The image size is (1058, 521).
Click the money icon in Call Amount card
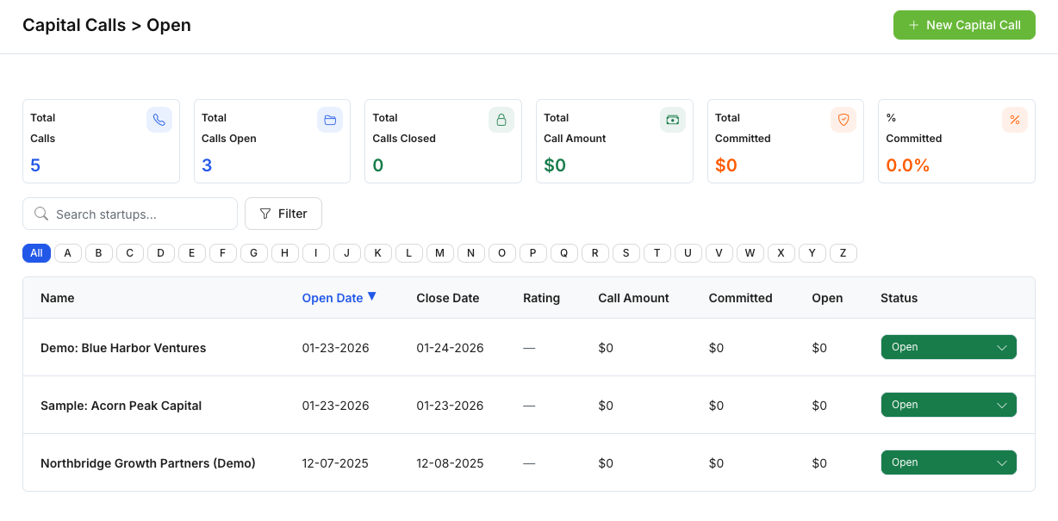point(672,120)
